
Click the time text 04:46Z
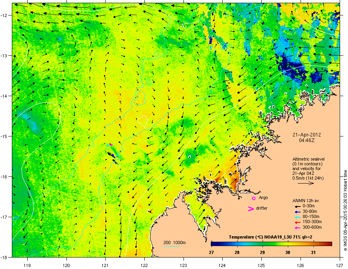[307, 140]
